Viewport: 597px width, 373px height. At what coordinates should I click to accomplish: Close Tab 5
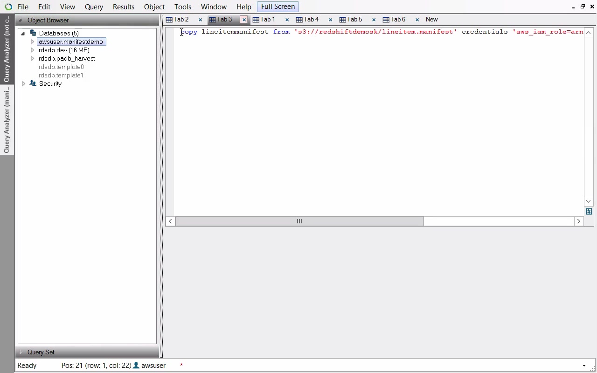[374, 20]
